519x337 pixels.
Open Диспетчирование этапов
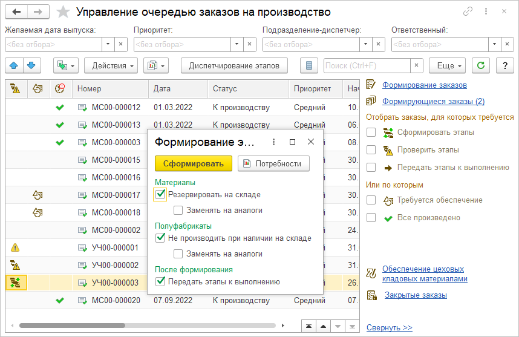coord(234,65)
